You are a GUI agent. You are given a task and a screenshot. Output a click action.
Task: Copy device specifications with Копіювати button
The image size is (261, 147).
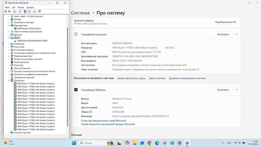(x=223, y=34)
